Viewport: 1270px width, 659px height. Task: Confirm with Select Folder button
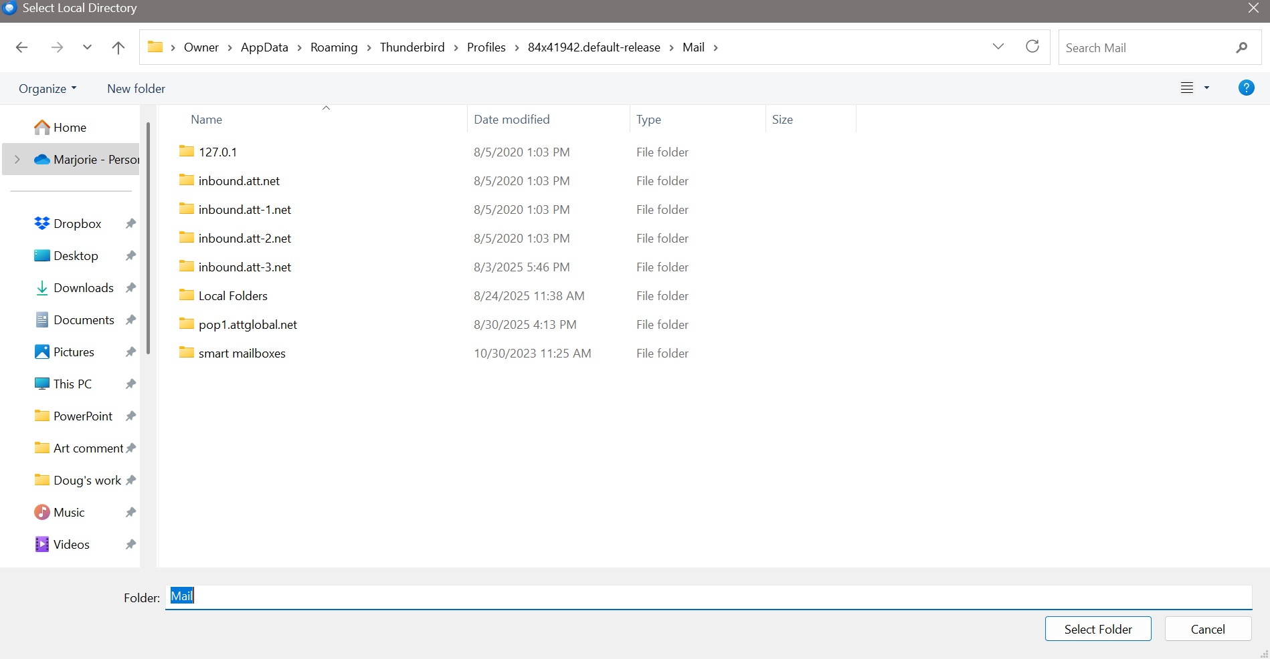pyautogui.click(x=1098, y=629)
